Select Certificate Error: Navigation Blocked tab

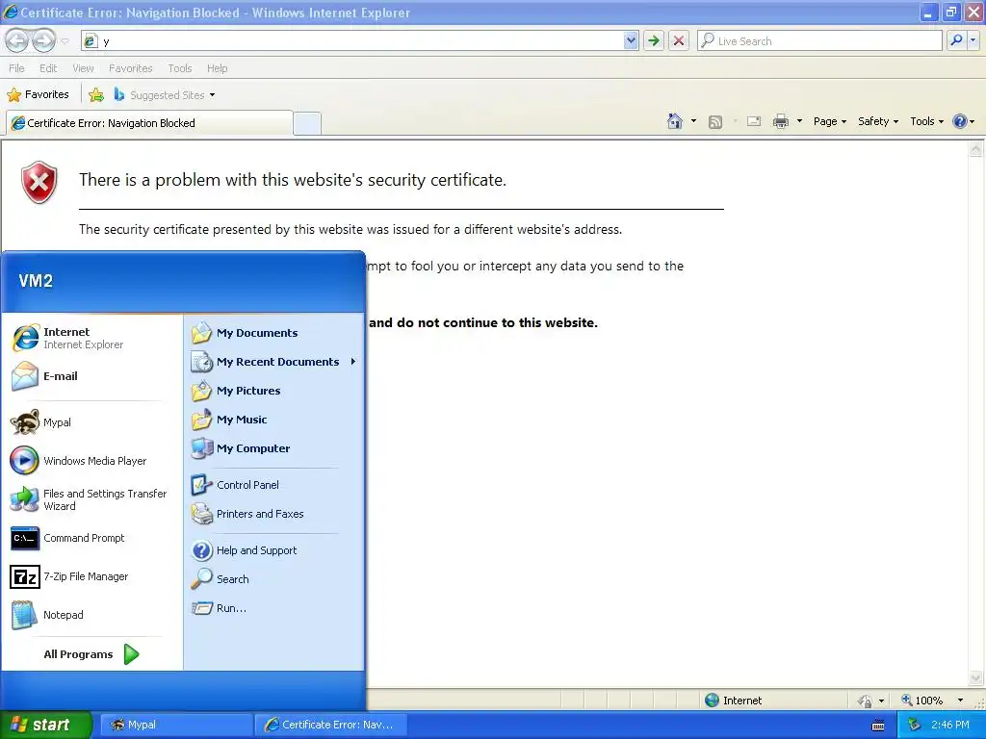[149, 123]
